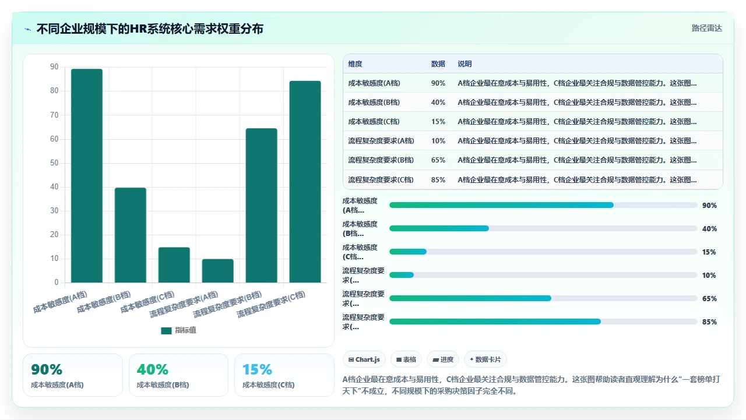Screen dimensions: 746x420
Task: Click the 流程复杂度要求(C档) x-axis label
Action: (x=271, y=304)
